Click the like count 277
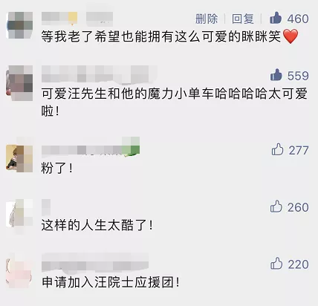The width and height of the screenshot is (318, 306). click(299, 150)
